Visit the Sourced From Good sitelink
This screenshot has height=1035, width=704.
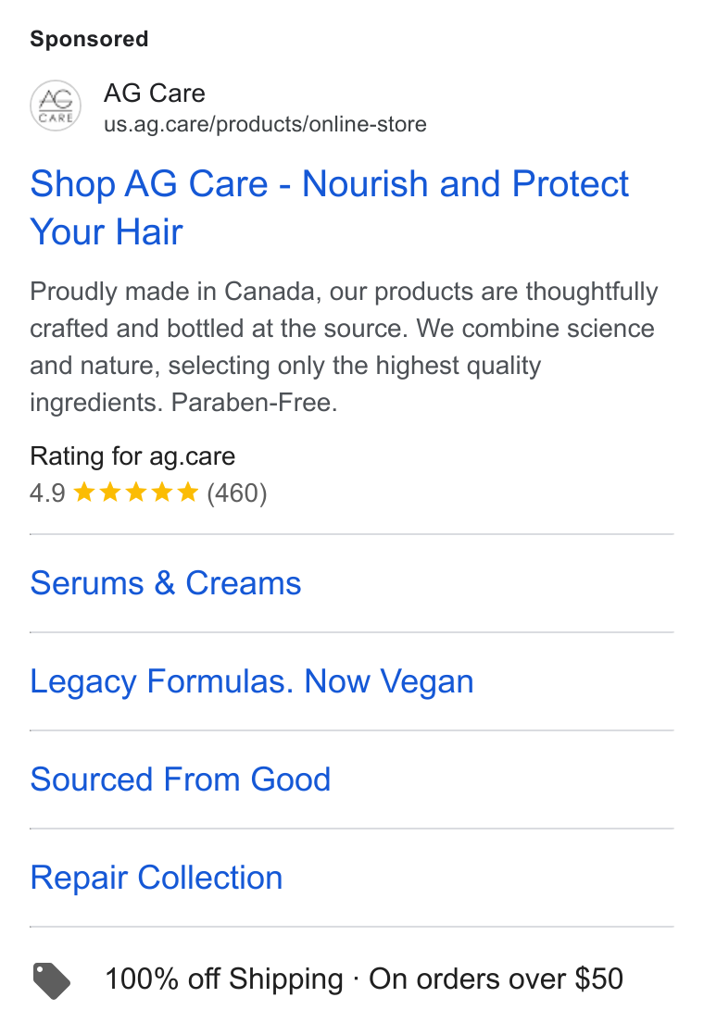coord(181,779)
